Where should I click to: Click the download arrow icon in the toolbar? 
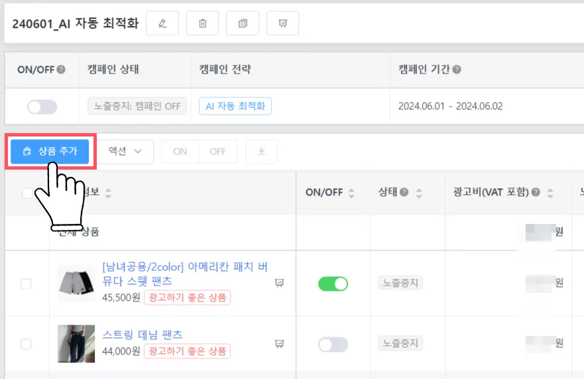262,152
